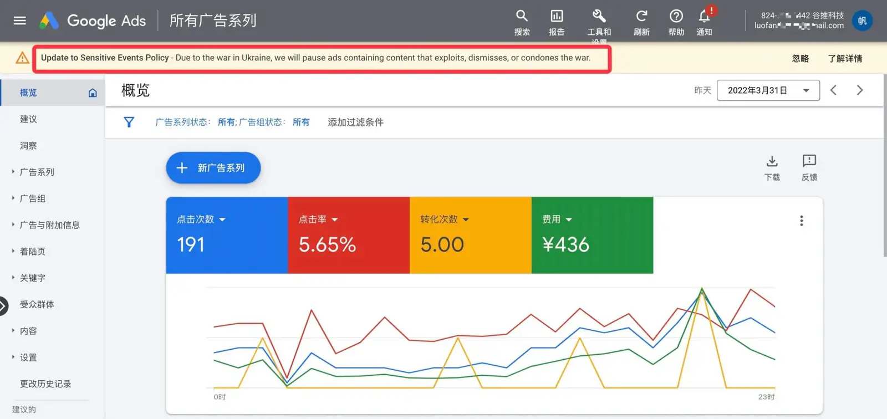Viewport: 887px width, 419px height.
Task: Click the warning triangle icon in banner
Action: click(x=22, y=58)
